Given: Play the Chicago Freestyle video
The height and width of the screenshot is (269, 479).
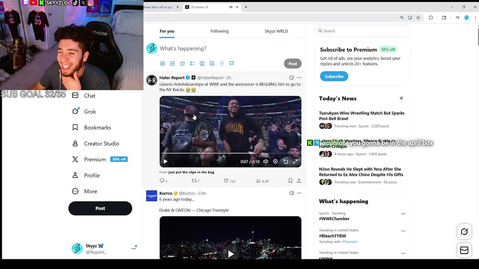Looking at the screenshot, I should pyautogui.click(x=231, y=254).
